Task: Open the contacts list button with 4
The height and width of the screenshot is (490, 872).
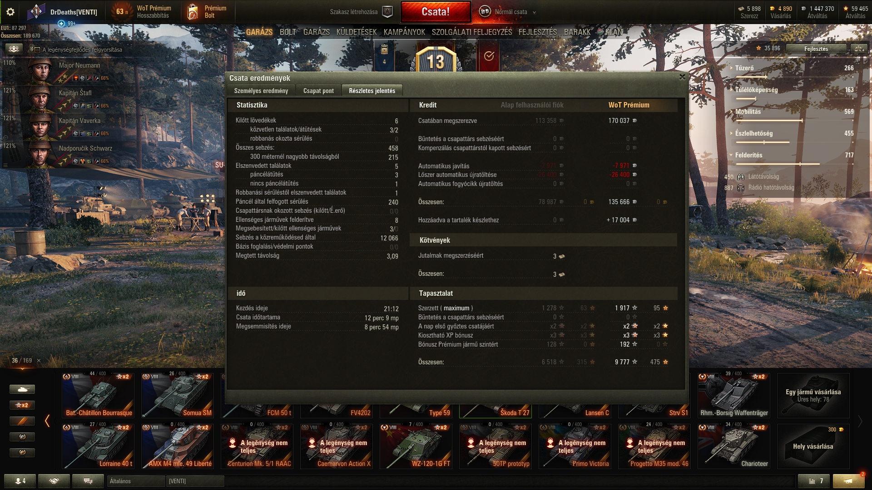Action: click(x=20, y=481)
